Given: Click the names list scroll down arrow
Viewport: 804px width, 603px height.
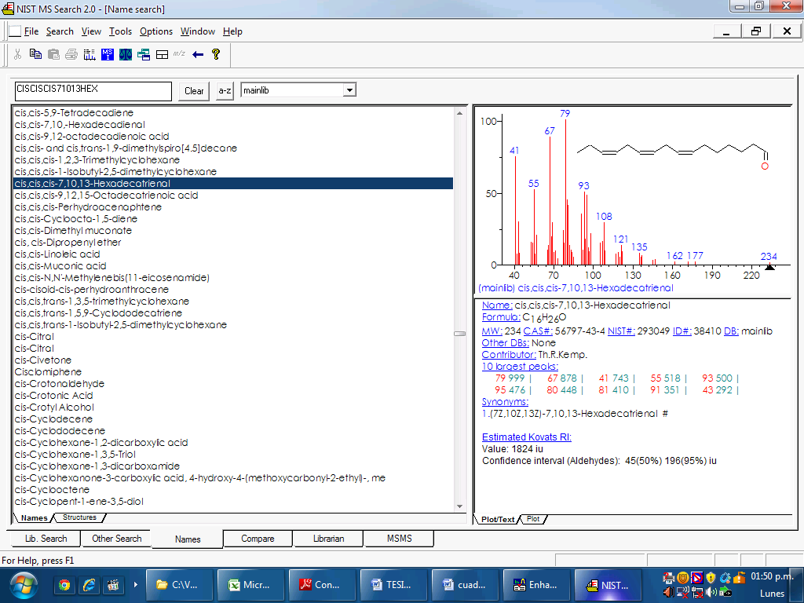Looking at the screenshot, I should (459, 506).
